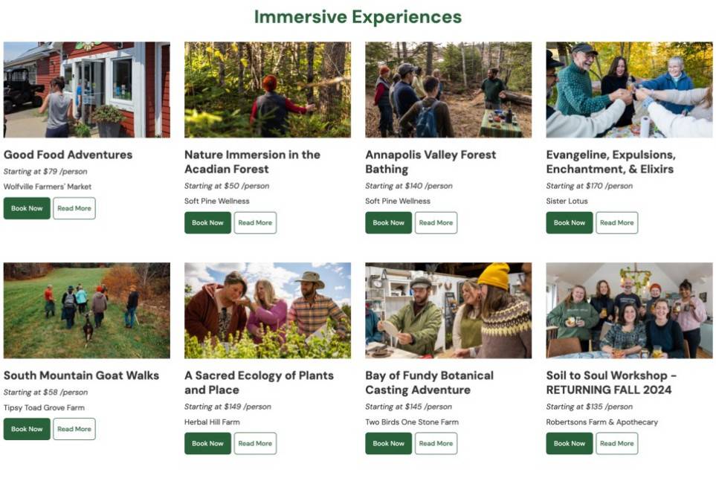The height and width of the screenshot is (478, 716).
Task: Open the South Mountain Goat Walks title
Action: (x=81, y=375)
